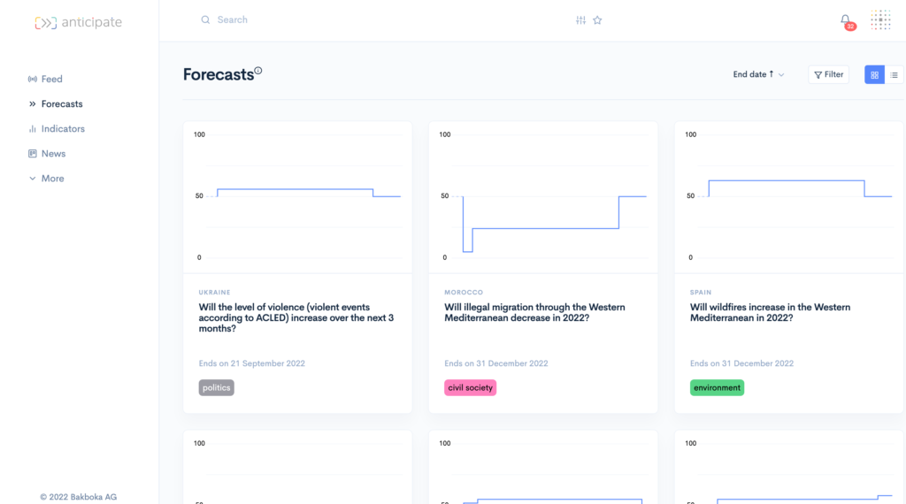Click the Forecasts info icon
The width and height of the screenshot is (906, 504).
258,71
